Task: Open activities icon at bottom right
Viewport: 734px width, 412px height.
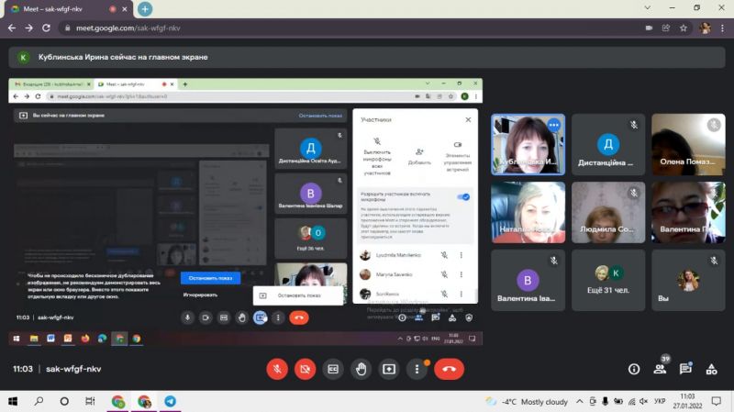Action: point(712,369)
